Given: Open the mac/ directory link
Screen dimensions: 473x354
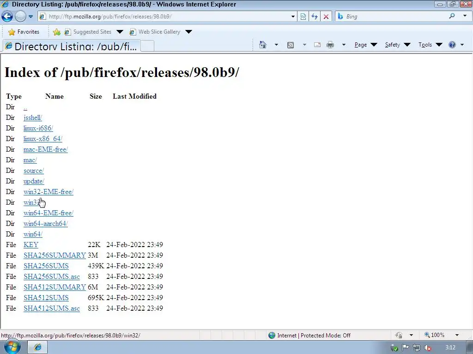Looking at the screenshot, I should click(x=30, y=160).
